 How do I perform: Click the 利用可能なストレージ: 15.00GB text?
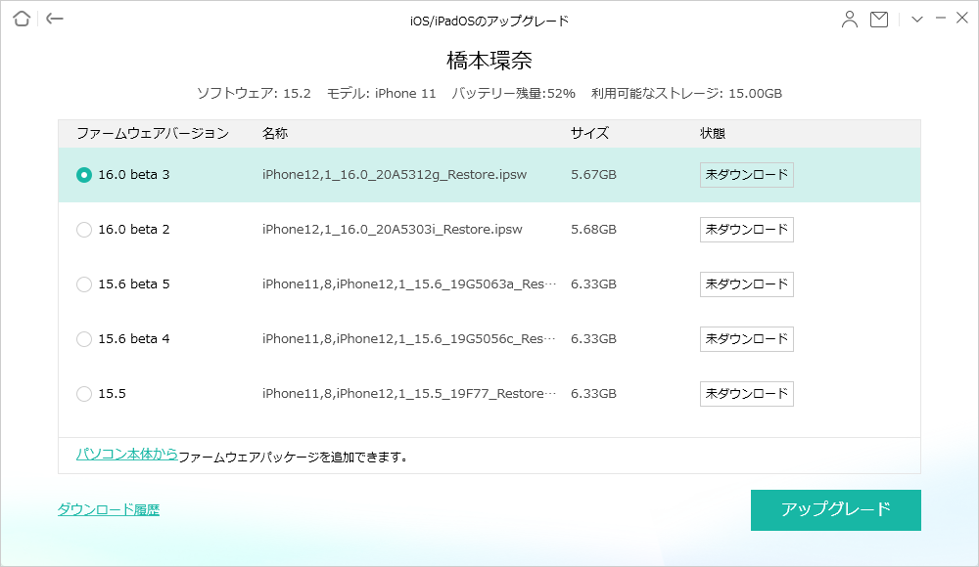pyautogui.click(x=687, y=94)
